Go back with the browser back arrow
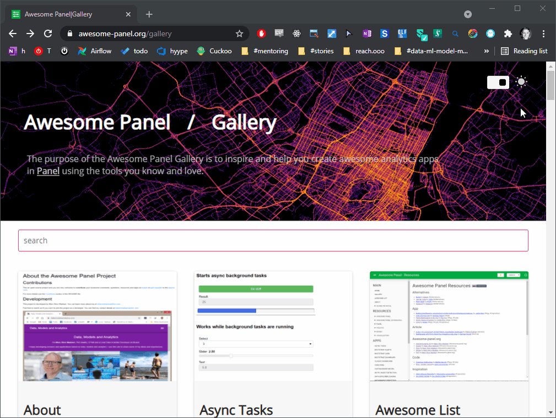This screenshot has width=556, height=418. (13, 34)
